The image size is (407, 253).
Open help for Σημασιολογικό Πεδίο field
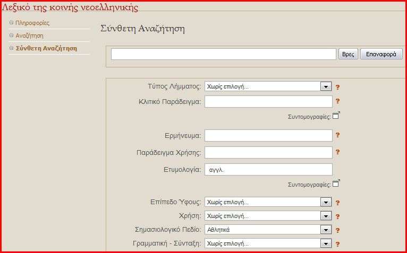point(337,230)
